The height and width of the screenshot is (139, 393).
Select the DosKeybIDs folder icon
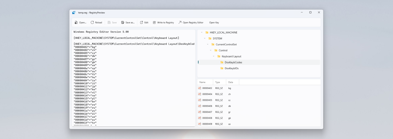pos(222,68)
